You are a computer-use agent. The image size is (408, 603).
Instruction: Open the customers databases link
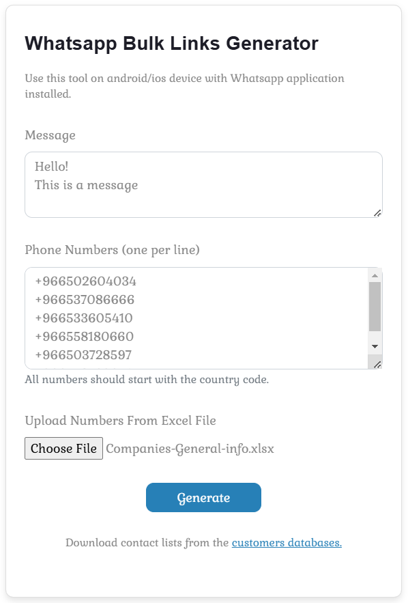tap(286, 542)
